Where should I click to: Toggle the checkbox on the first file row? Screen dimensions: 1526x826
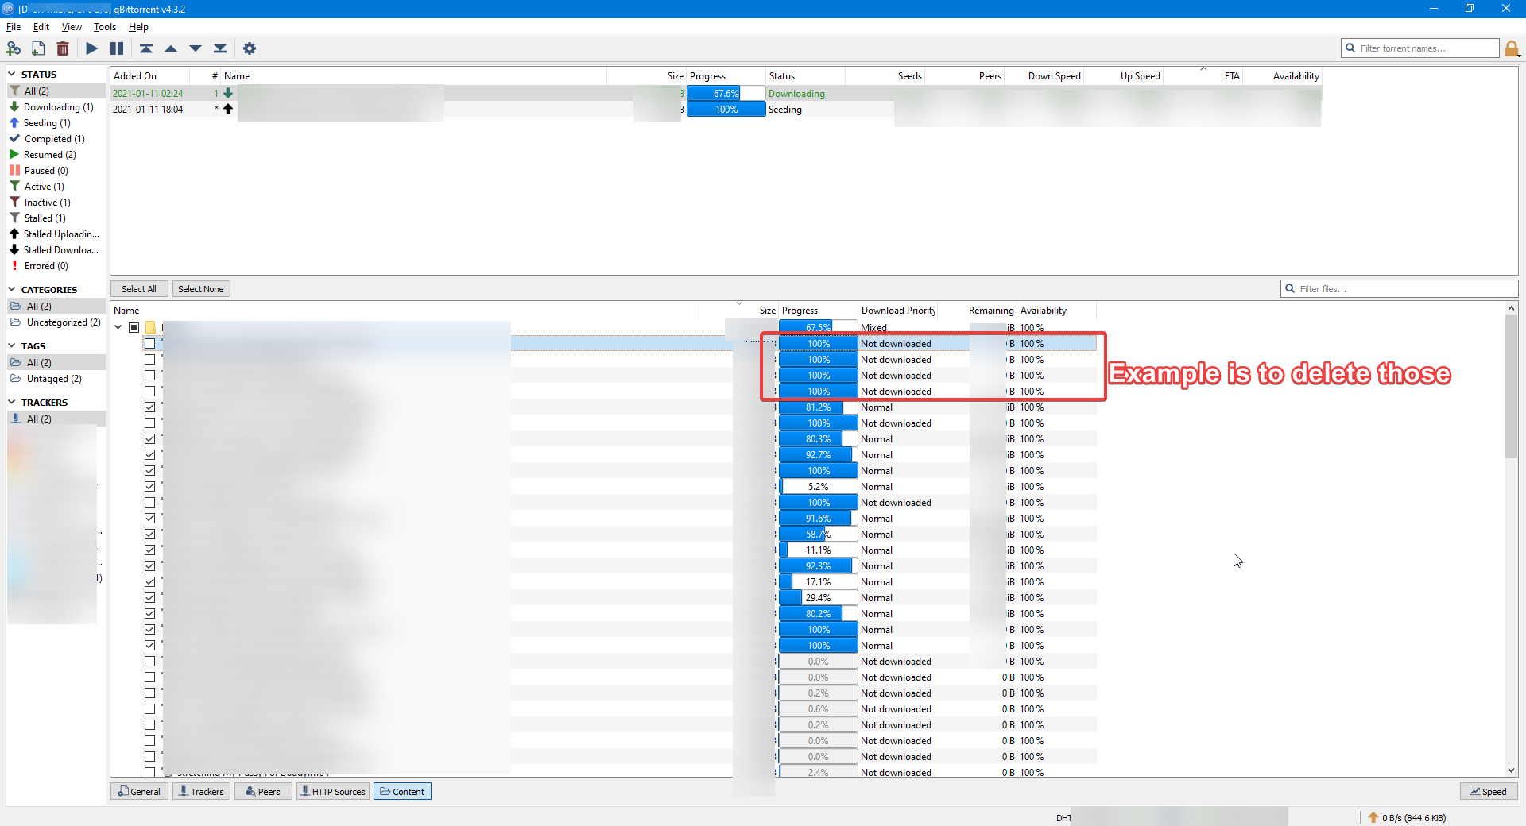(x=149, y=343)
